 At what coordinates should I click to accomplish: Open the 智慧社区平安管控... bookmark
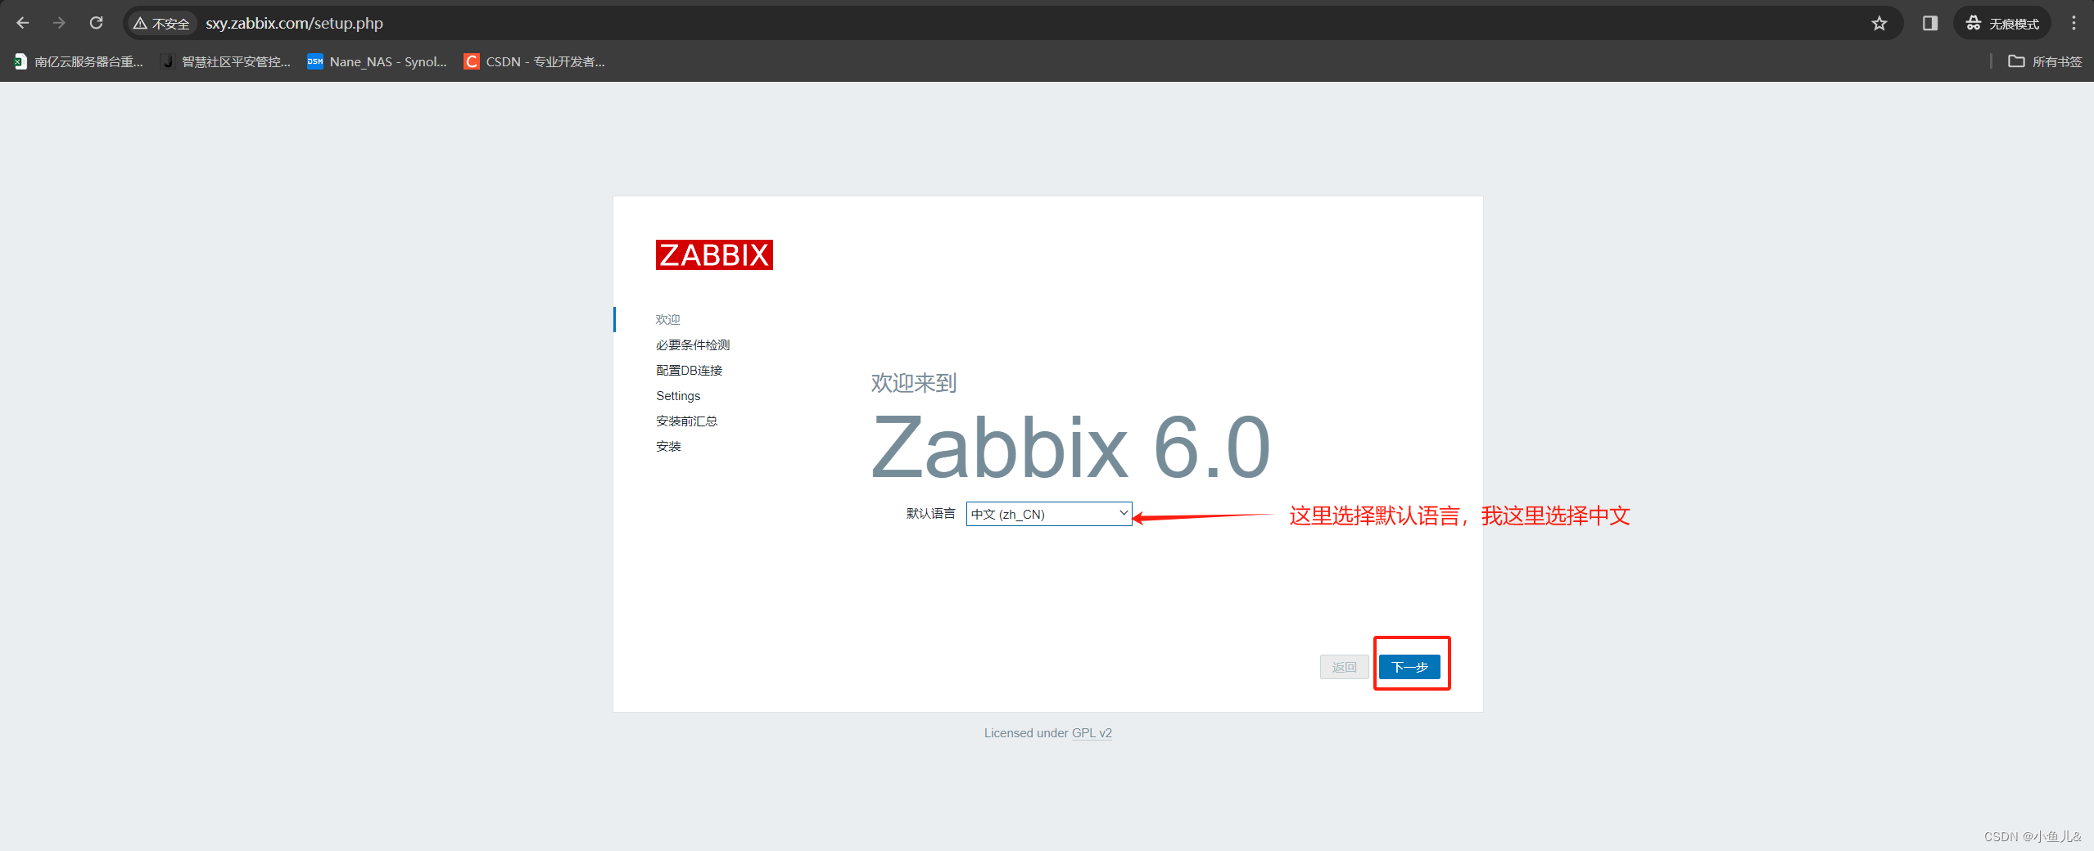[226, 61]
